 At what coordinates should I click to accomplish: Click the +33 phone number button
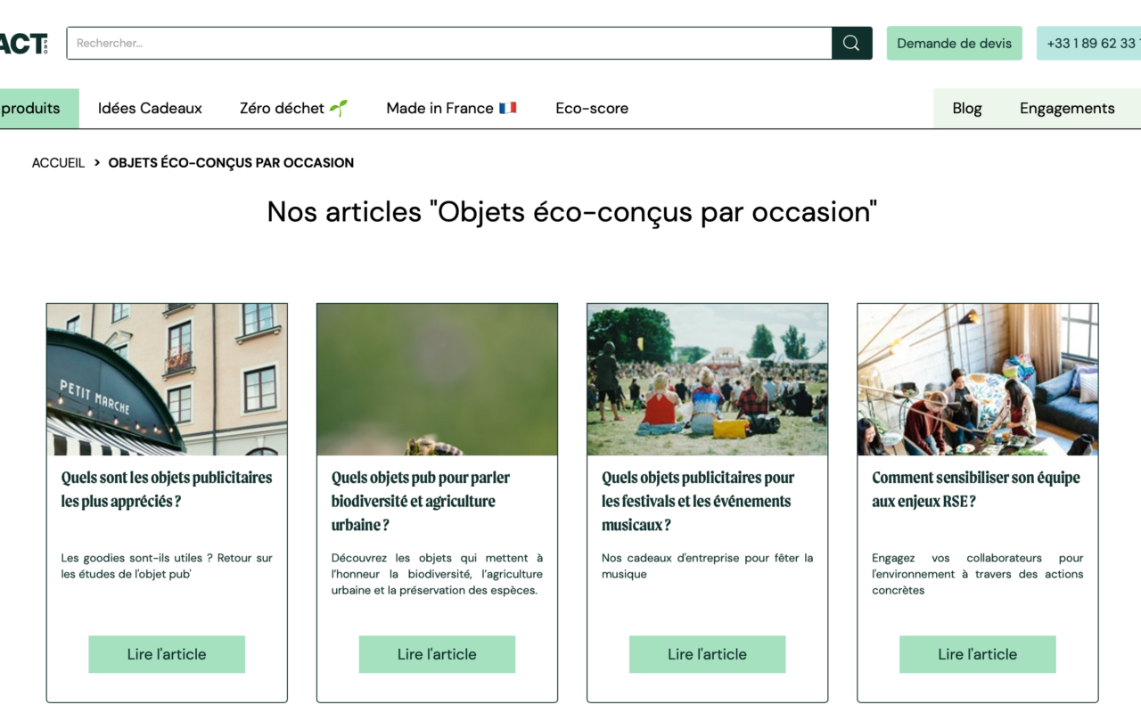click(x=1088, y=43)
